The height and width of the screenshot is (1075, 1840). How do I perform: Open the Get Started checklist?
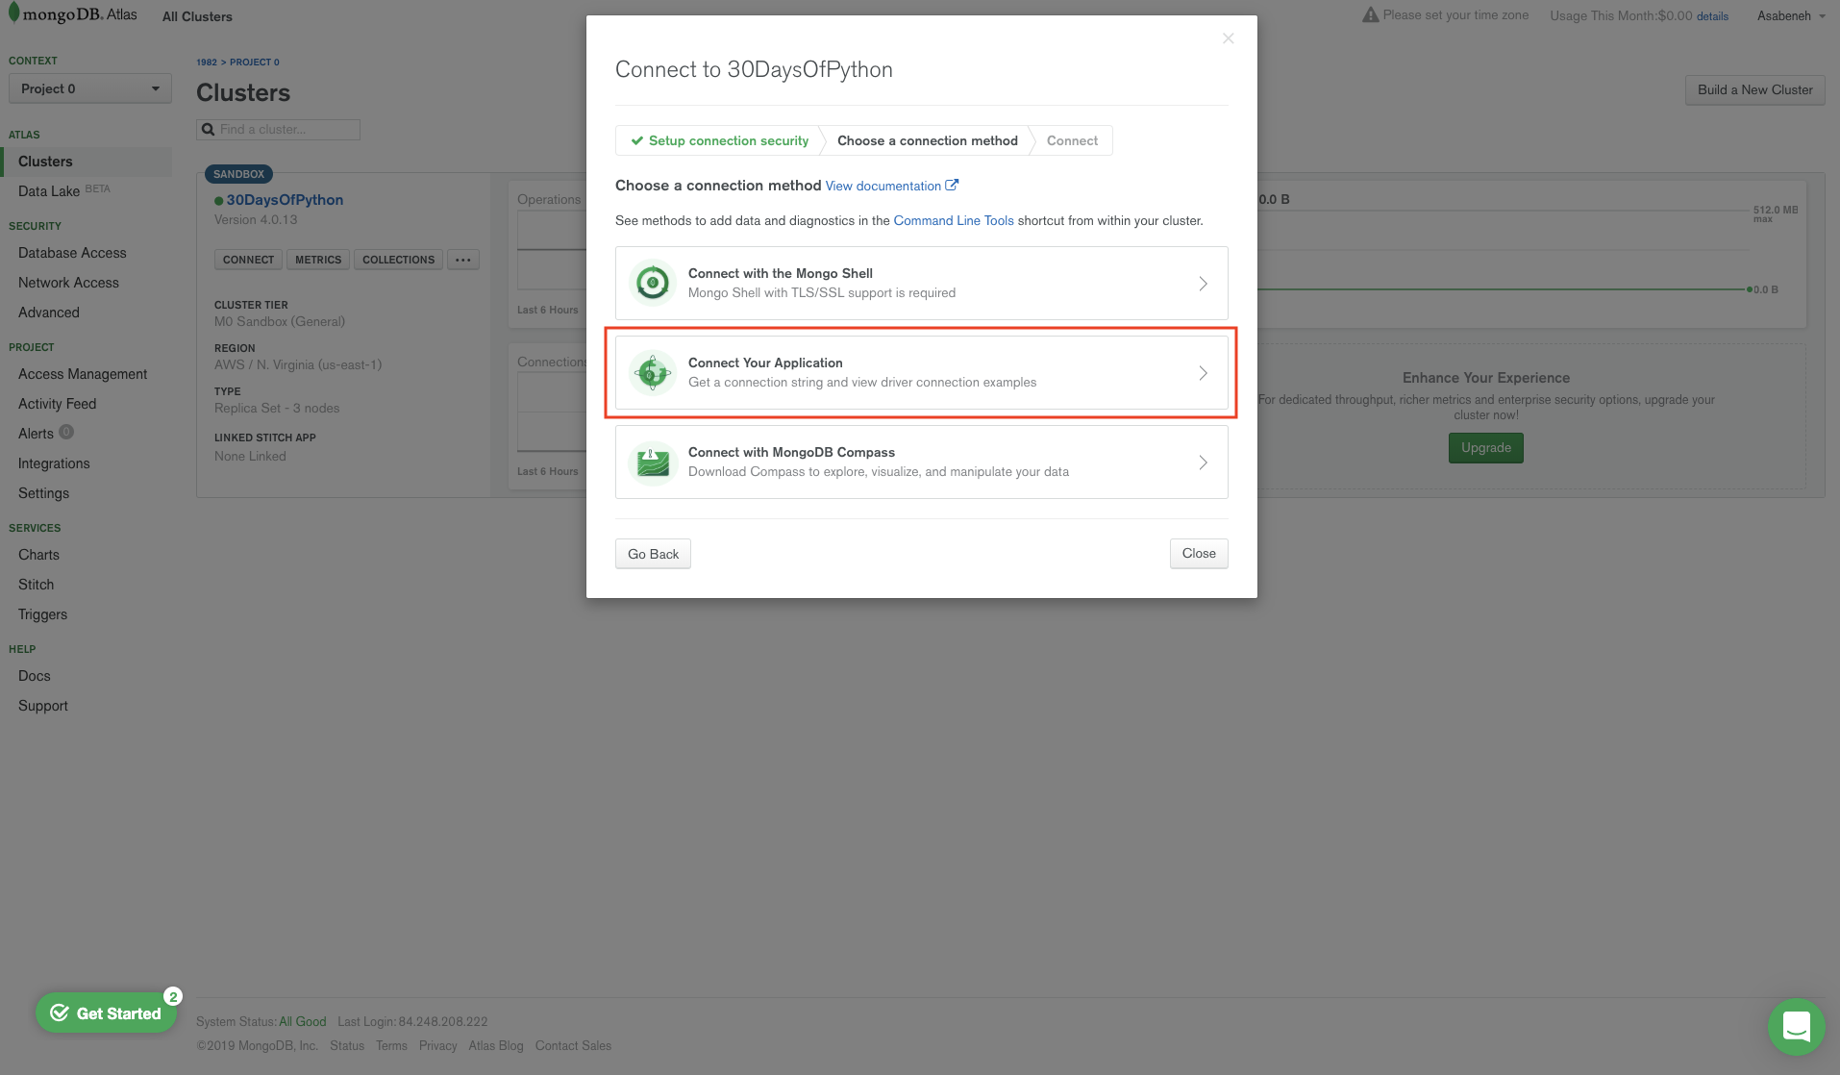pyautogui.click(x=107, y=1013)
